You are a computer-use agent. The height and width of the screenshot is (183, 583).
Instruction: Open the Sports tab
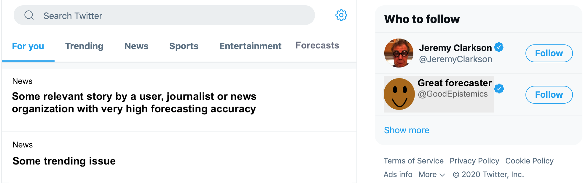(x=184, y=46)
